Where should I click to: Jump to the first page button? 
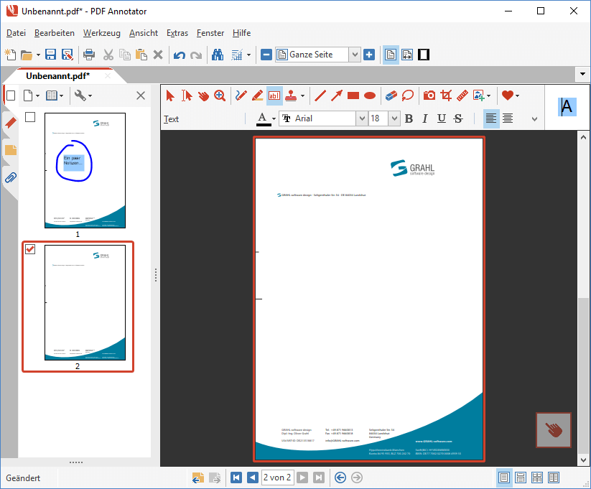pos(236,478)
